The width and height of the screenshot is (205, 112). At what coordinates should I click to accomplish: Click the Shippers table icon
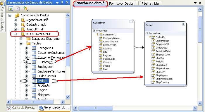coord(34,95)
